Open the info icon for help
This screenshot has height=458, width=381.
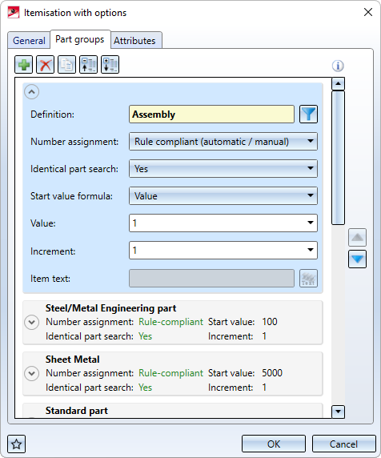tap(338, 66)
